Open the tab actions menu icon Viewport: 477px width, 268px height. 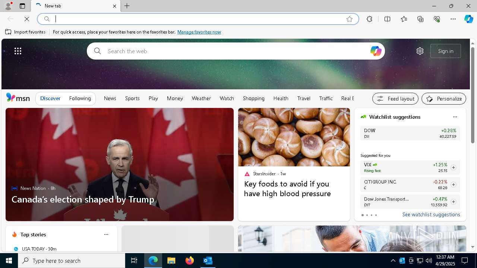pyautogui.click(x=22, y=6)
